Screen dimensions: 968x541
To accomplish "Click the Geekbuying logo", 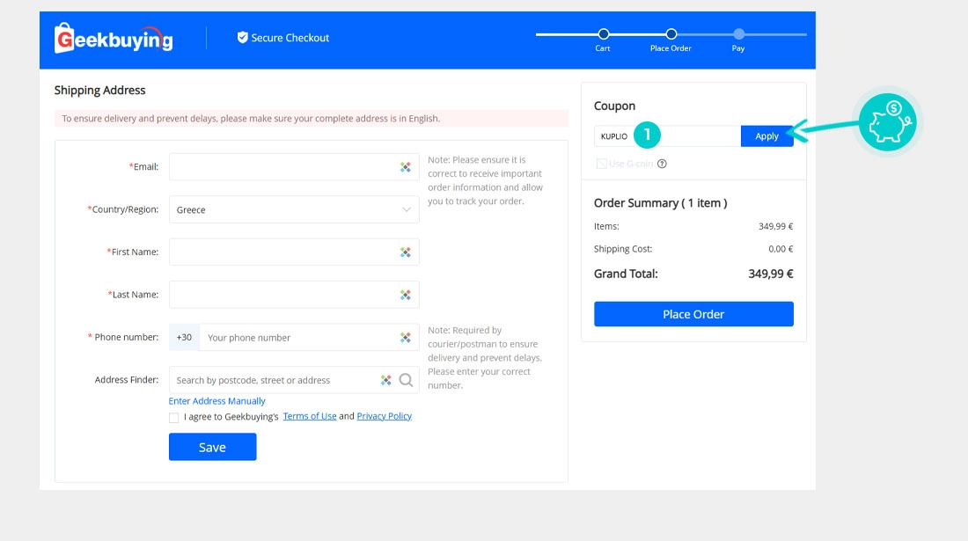I will [114, 39].
